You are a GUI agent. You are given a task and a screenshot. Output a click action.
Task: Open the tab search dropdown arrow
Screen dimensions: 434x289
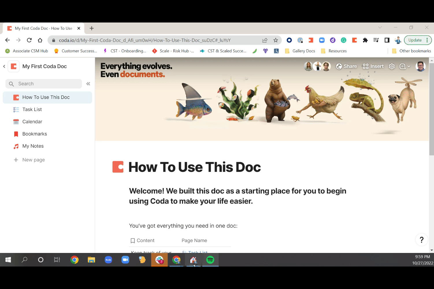click(x=380, y=27)
